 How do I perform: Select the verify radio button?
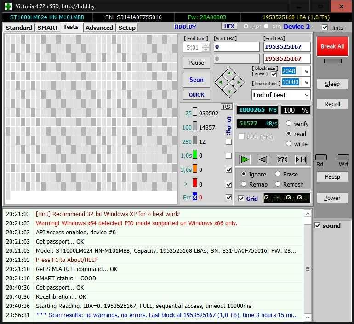click(x=289, y=123)
